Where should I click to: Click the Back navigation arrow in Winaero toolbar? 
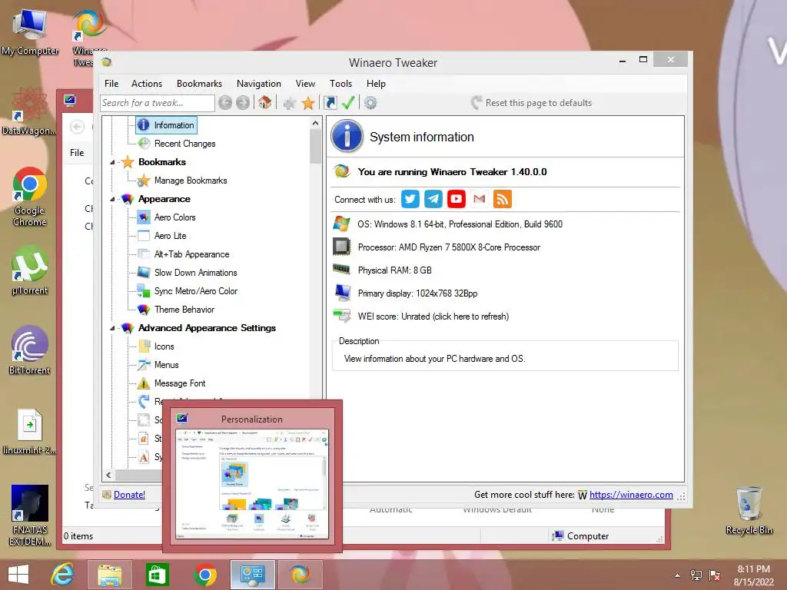point(225,103)
